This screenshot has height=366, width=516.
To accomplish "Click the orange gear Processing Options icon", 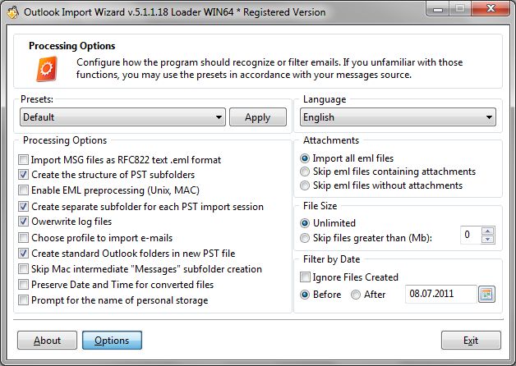I will point(46,69).
